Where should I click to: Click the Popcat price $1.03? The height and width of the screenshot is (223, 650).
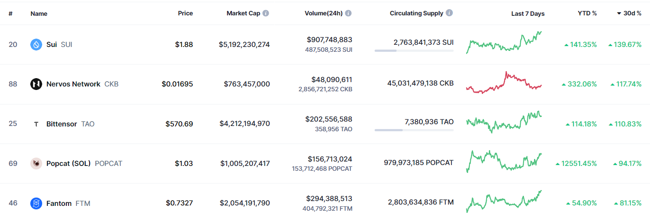pyautogui.click(x=184, y=163)
